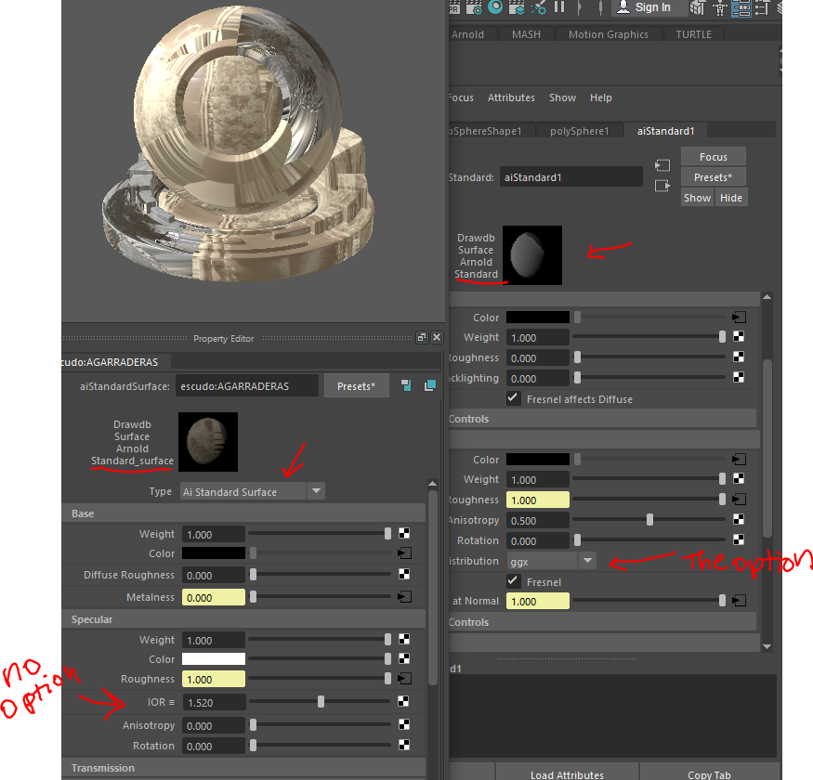
Task: Select the polySphere1 tab
Action: [580, 131]
